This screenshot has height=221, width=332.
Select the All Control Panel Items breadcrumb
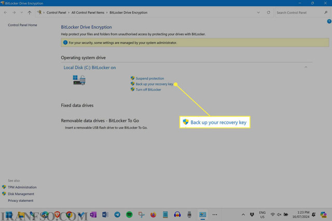tap(88, 12)
